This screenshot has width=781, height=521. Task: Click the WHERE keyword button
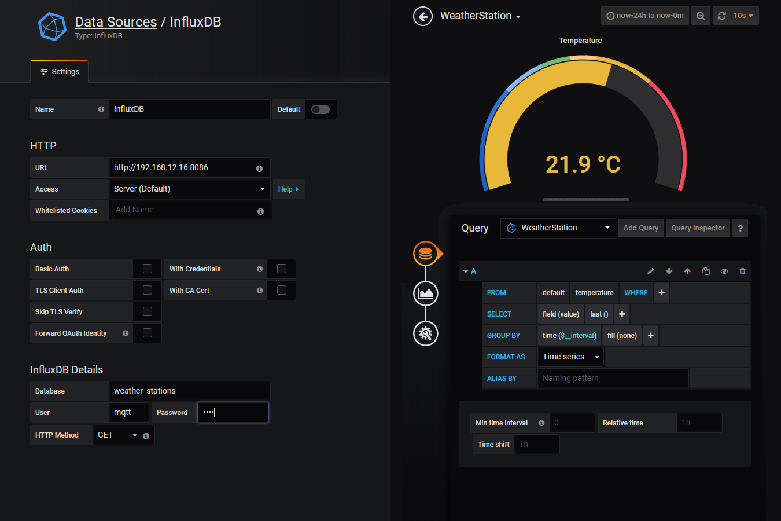coord(636,293)
